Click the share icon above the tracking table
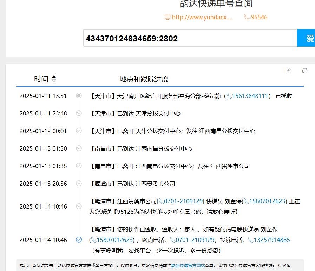Screen dimensions: 315x271 (288, 71)
